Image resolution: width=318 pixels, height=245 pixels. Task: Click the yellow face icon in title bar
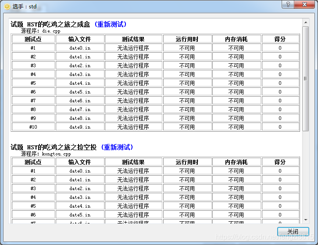click(x=7, y=6)
